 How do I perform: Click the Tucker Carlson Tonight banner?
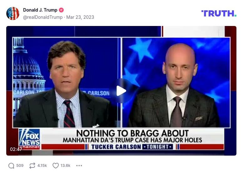(132, 147)
